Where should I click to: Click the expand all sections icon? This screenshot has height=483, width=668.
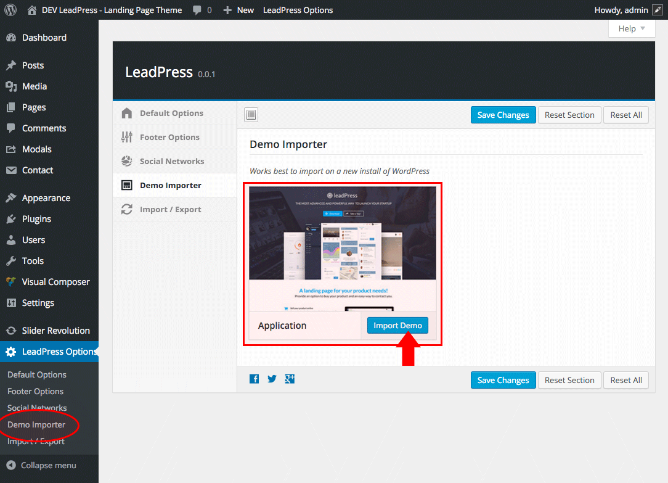(251, 115)
